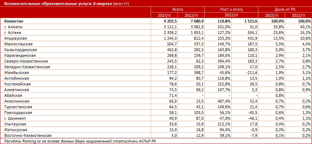
Task: Click the 'Казахстан' total row label
Action: pos(14,21)
